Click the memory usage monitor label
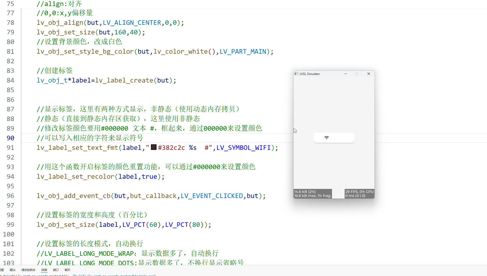The height and width of the screenshot is (276, 487). tap(313, 194)
